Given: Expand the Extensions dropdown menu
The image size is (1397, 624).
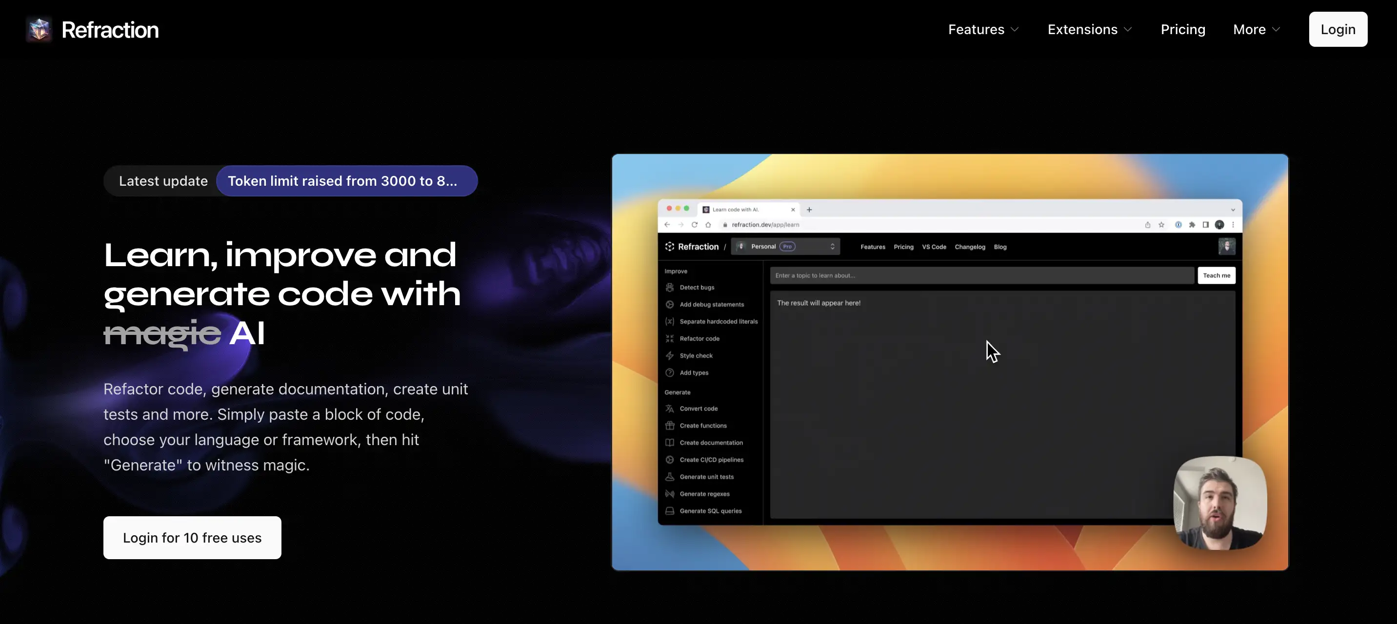Looking at the screenshot, I should [1090, 29].
